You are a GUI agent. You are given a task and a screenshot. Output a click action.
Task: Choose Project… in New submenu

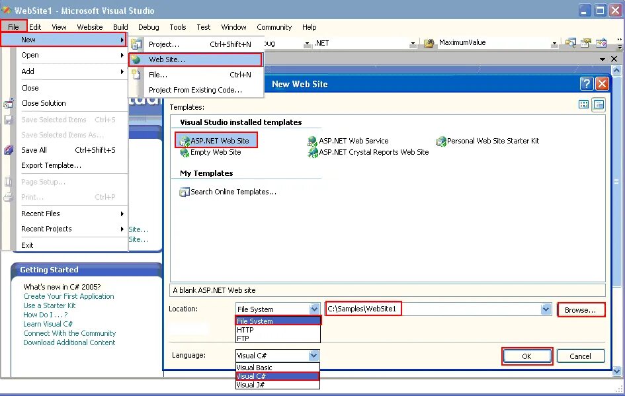pos(195,44)
